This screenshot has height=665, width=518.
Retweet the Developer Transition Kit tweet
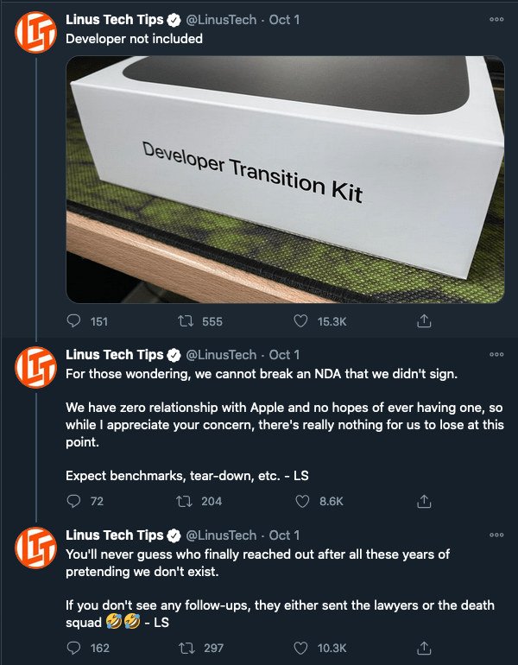[186, 321]
